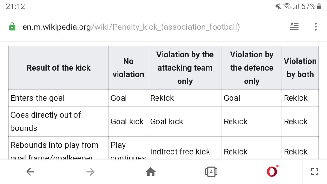327x184 pixels.
Task: Click the "Result of the kick" header
Action: click(x=58, y=68)
